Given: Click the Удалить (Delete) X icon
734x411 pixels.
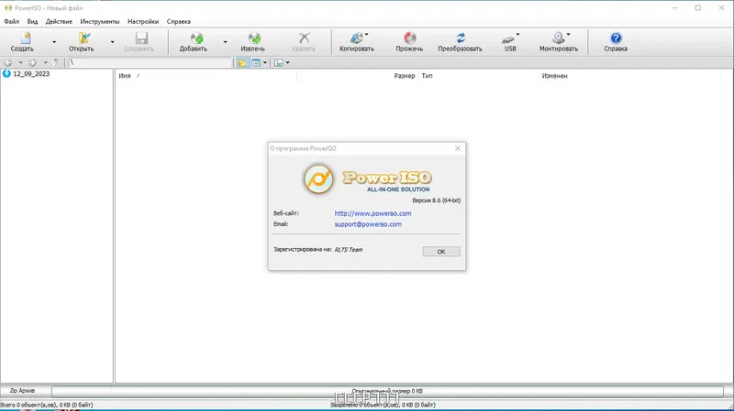Looking at the screenshot, I should [305, 38].
